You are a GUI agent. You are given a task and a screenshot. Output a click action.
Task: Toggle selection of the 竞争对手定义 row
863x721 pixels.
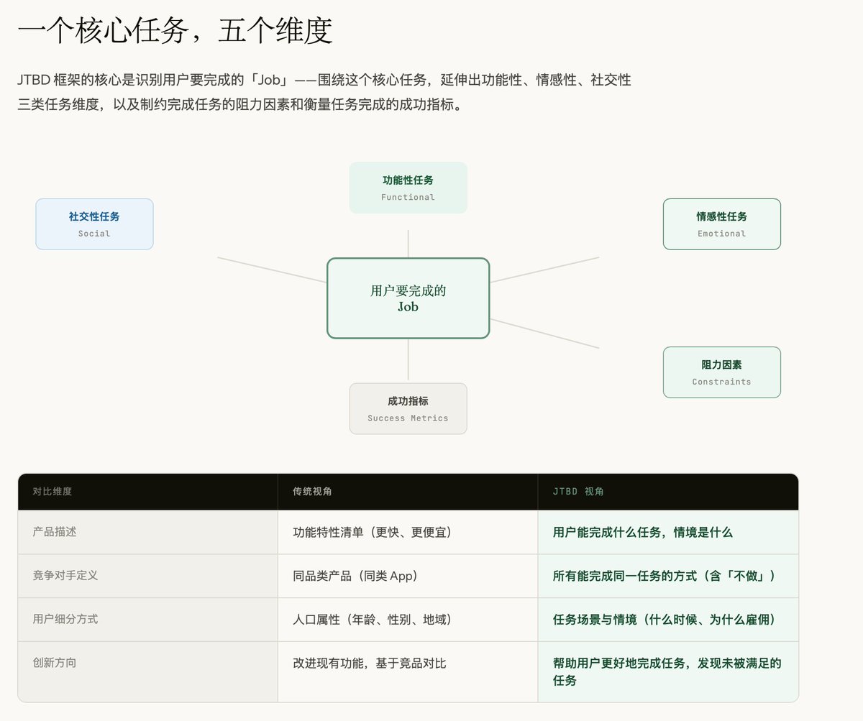147,575
